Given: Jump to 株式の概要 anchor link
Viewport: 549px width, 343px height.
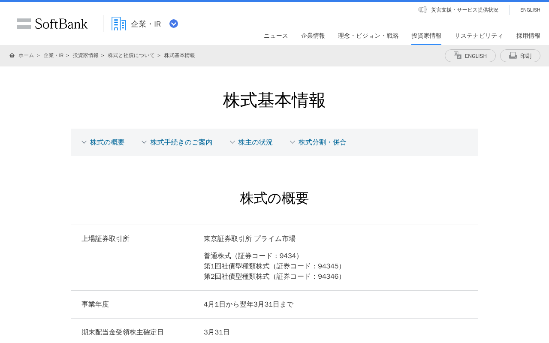Looking at the screenshot, I should [107, 142].
